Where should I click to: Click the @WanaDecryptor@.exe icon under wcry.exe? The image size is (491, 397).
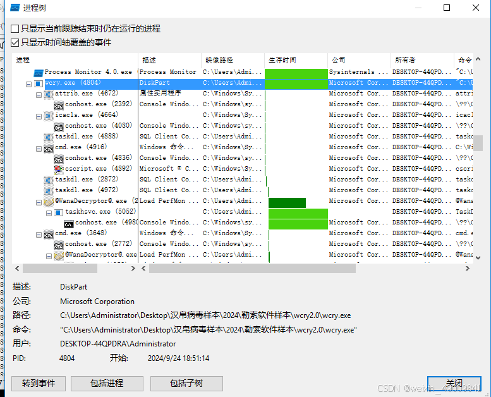[x=49, y=202]
